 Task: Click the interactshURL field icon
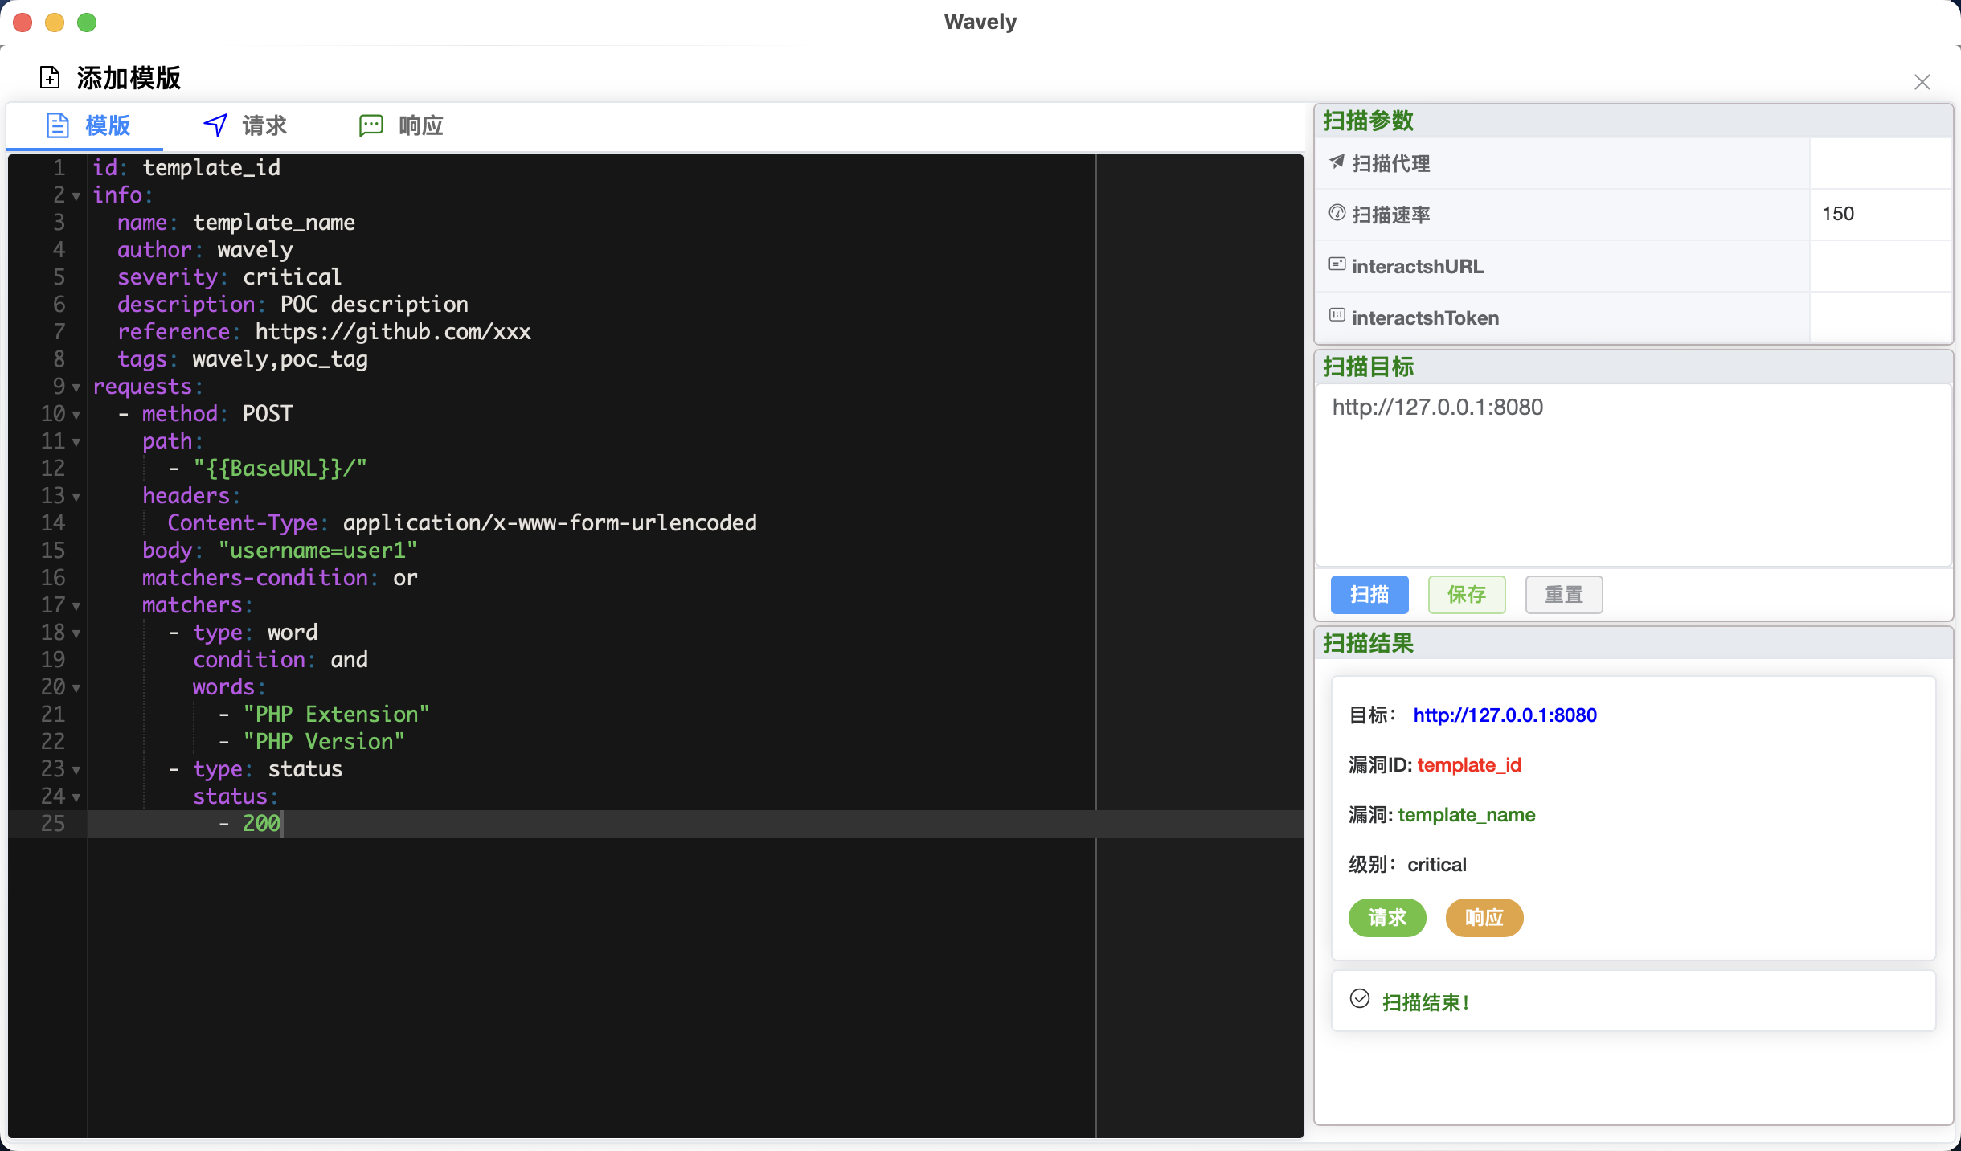(1337, 264)
